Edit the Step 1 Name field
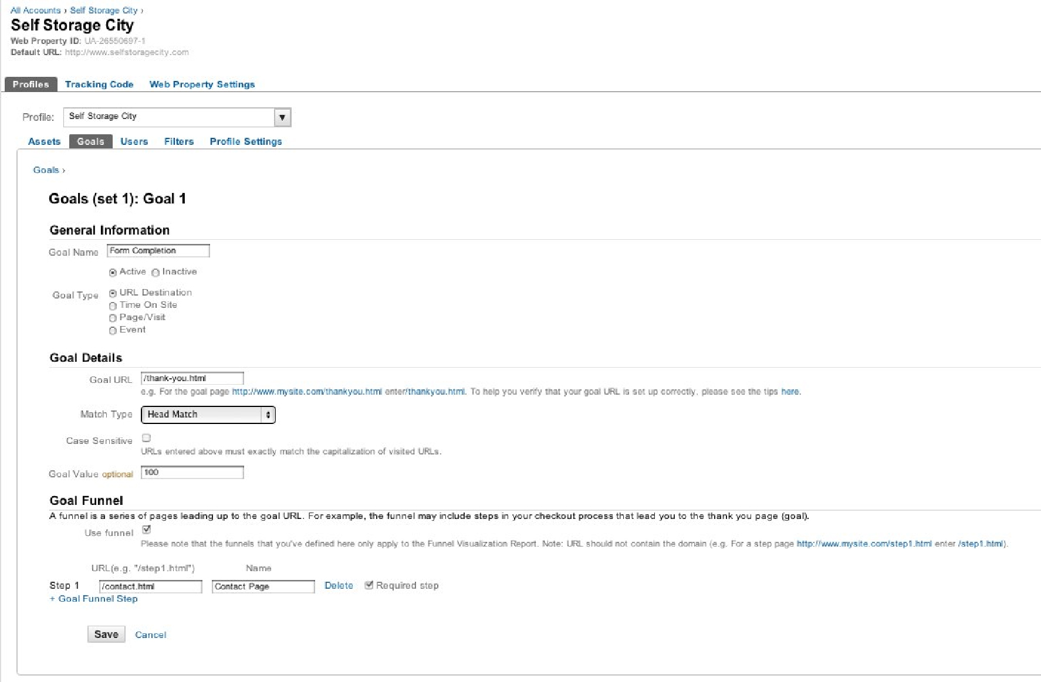This screenshot has width=1041, height=682. coord(263,586)
